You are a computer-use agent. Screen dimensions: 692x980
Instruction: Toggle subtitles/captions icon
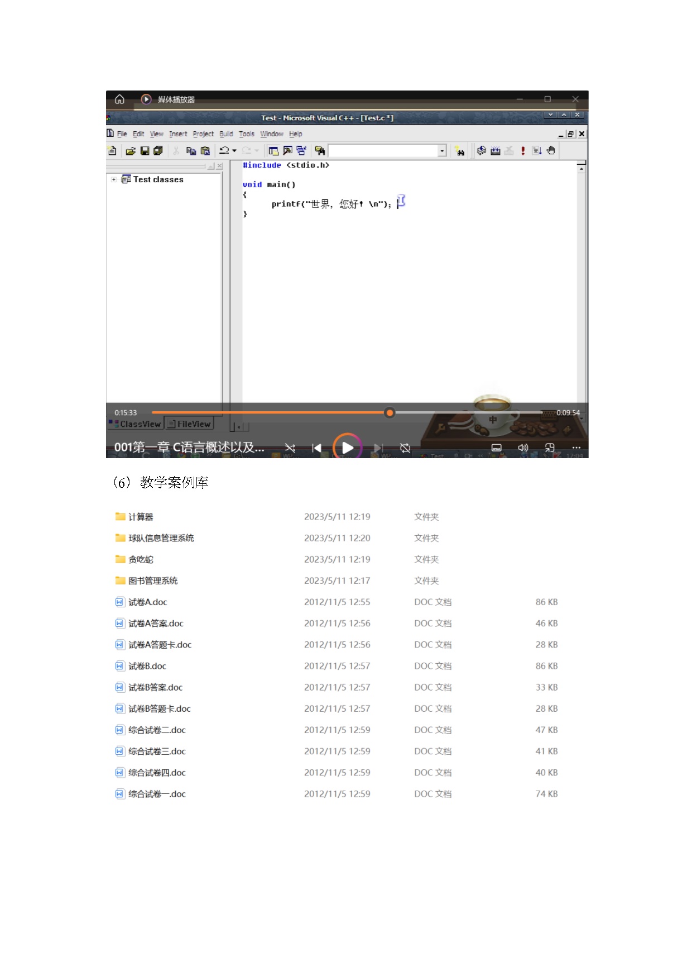[496, 448]
